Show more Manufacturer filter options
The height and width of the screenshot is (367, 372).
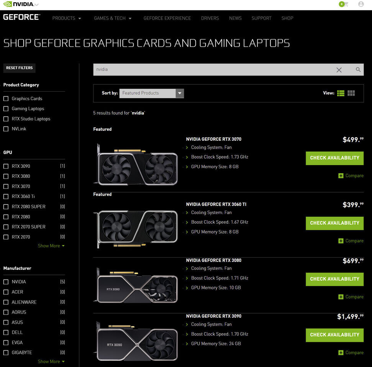(51, 362)
